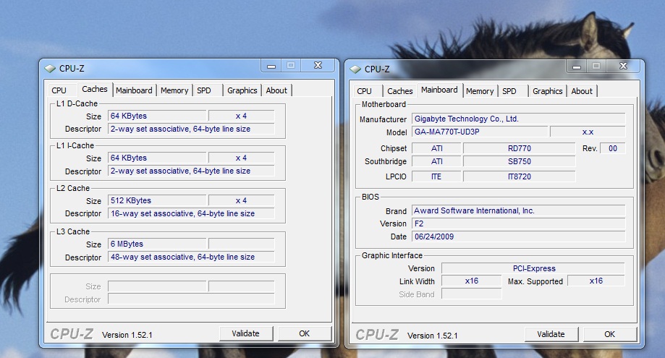Click the CPU-Z title icon in the left window
This screenshot has width=665, height=358.
(49, 69)
